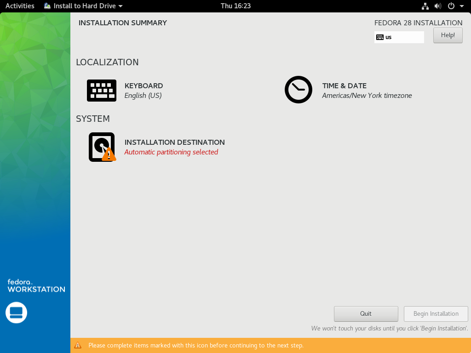471x353 pixels.
Task: Click the SYSTEM section heading
Action: (93, 119)
